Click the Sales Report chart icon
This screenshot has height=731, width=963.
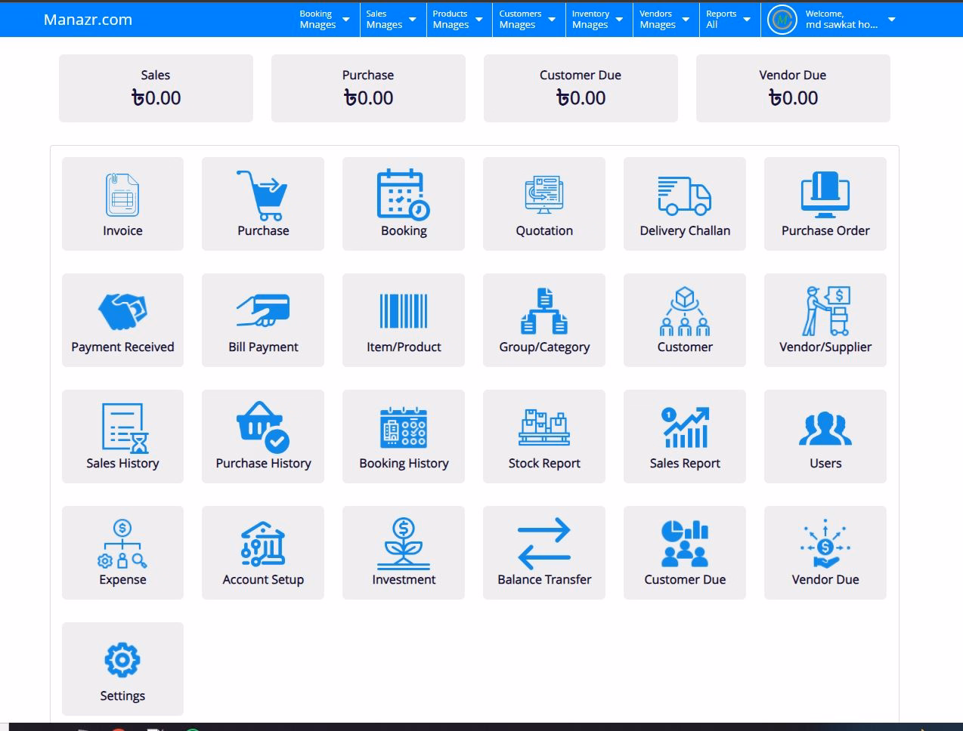pyautogui.click(x=684, y=427)
